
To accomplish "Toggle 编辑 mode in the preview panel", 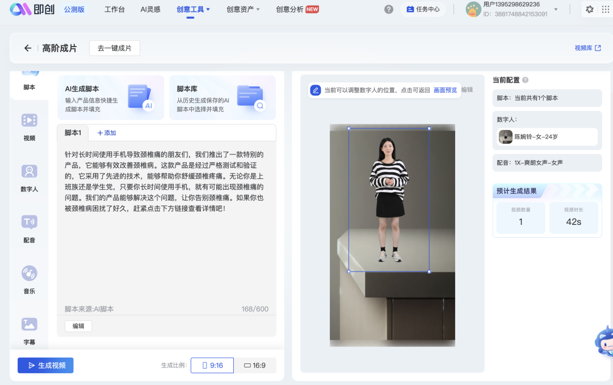I will tap(467, 90).
